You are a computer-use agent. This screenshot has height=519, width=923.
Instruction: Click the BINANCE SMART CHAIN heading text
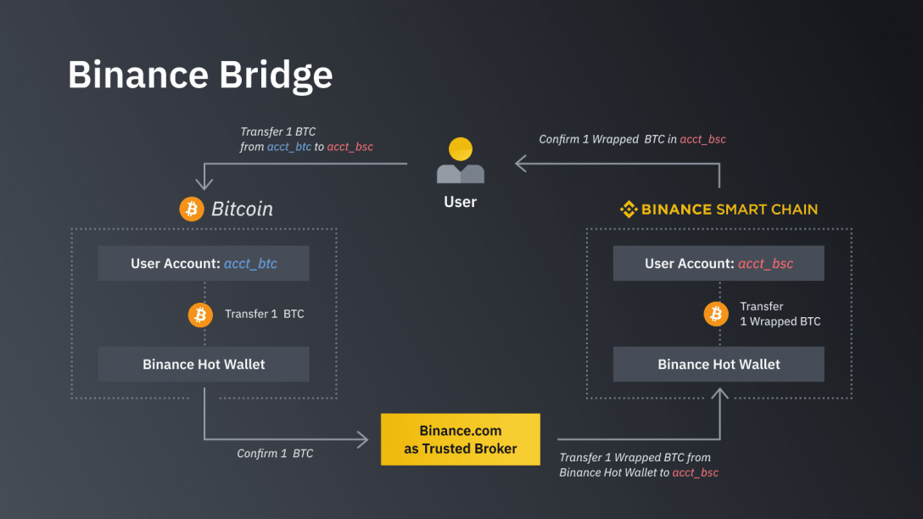(x=730, y=209)
